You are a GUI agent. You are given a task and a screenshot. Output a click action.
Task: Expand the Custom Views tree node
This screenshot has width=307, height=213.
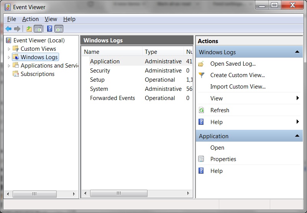click(9, 49)
